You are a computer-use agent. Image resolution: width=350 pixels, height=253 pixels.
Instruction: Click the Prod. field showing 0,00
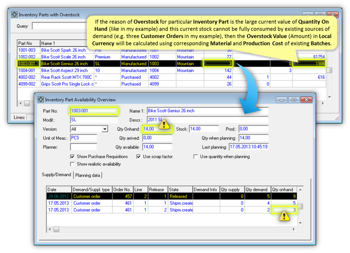click(254, 129)
